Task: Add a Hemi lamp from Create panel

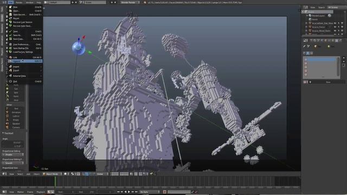Action: pos(16,96)
